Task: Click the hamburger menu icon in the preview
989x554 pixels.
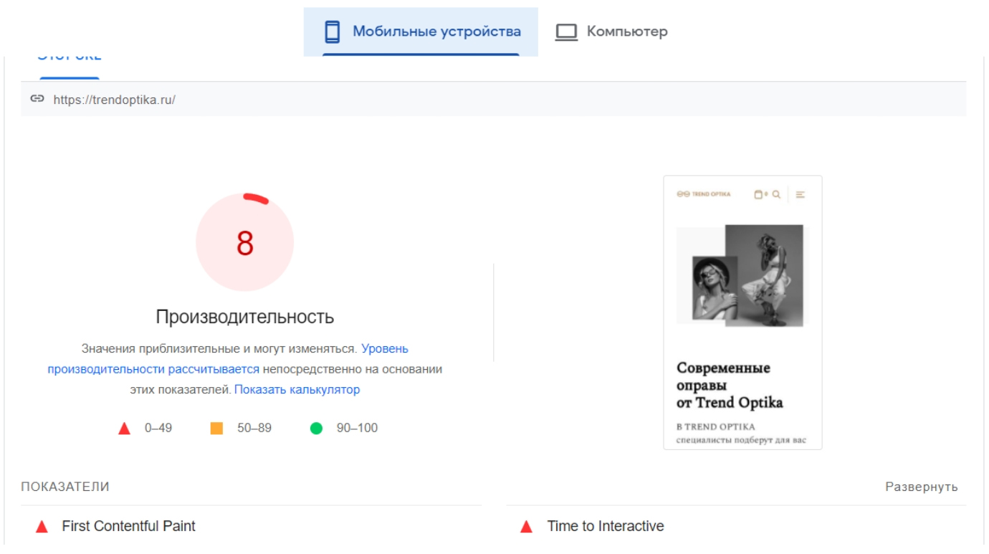Action: coord(801,194)
